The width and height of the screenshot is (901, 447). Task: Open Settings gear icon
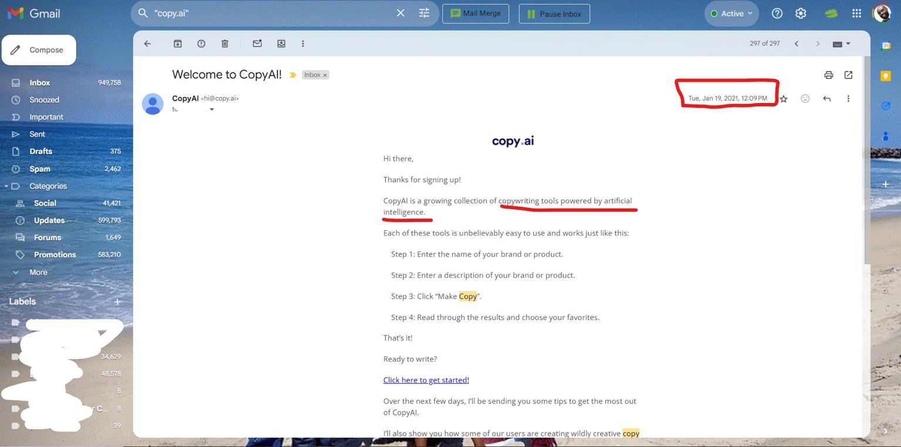point(801,13)
